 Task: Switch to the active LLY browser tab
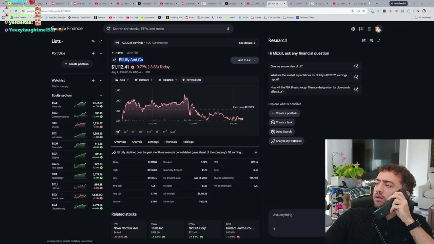click(x=277, y=3)
